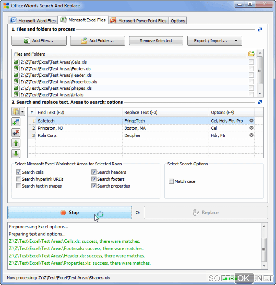The image size is (276, 285).
Task: Select the Princeton, NJ find text cell
Action: (x=79, y=128)
